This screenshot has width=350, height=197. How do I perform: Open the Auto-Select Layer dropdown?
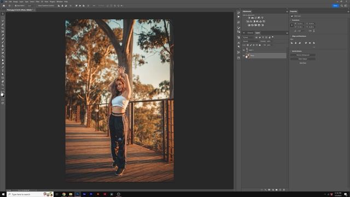click(x=30, y=5)
